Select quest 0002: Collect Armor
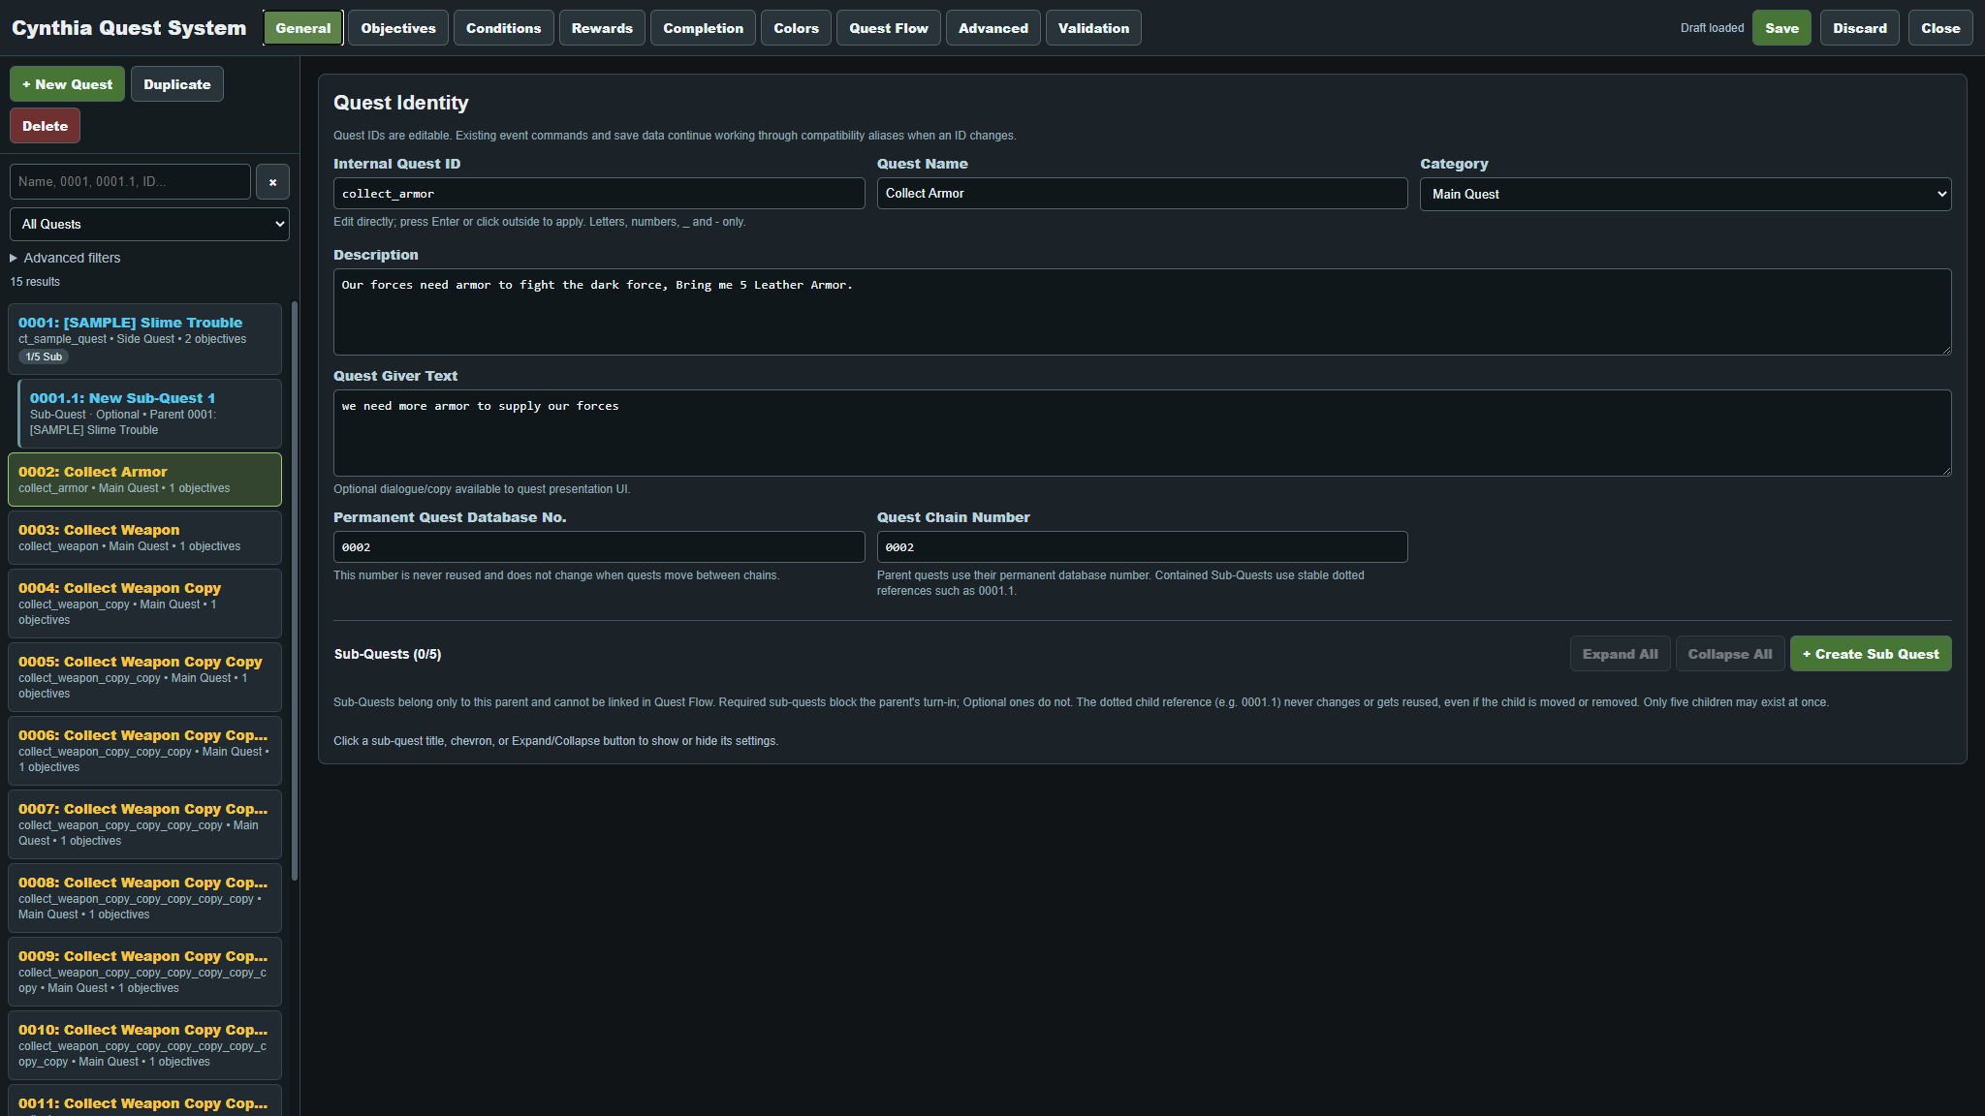Screen dimensions: 1985x1116 point(144,480)
